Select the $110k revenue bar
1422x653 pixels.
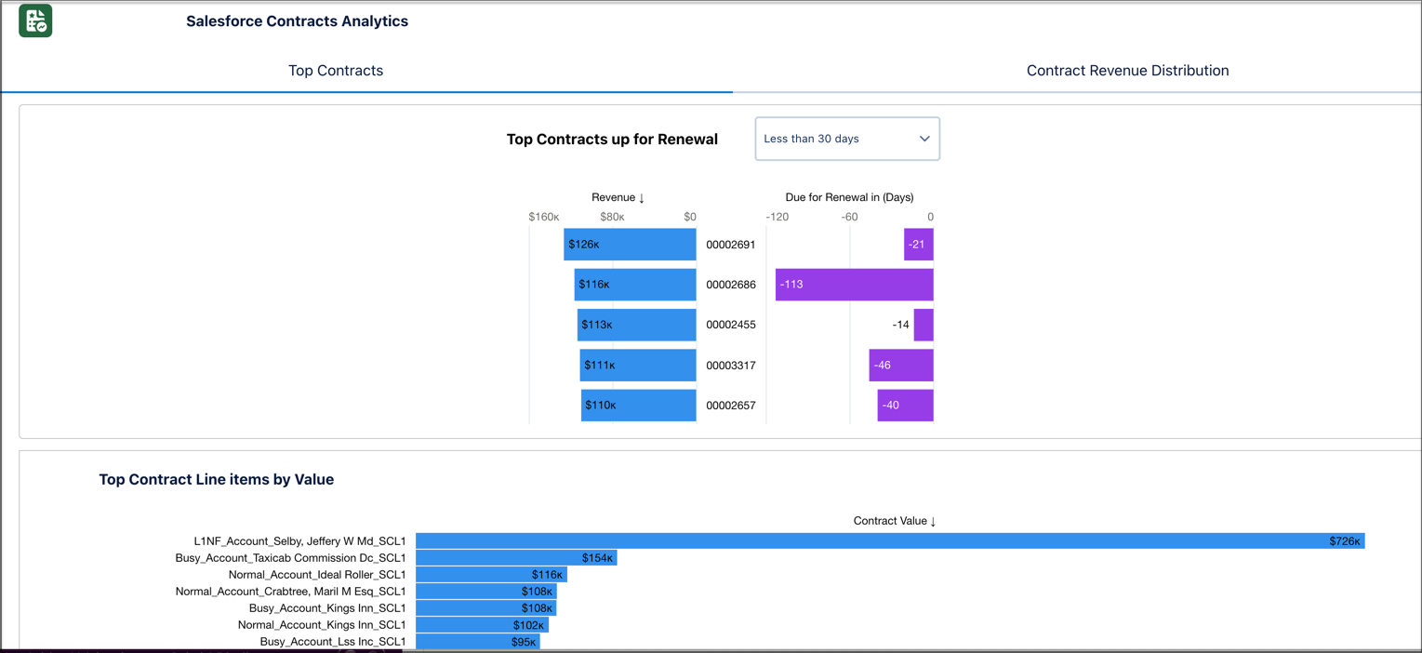click(x=639, y=406)
